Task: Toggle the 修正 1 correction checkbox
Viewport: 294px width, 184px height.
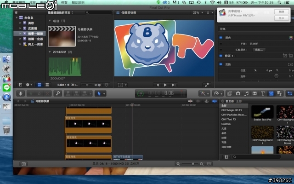Action: pos(220,56)
